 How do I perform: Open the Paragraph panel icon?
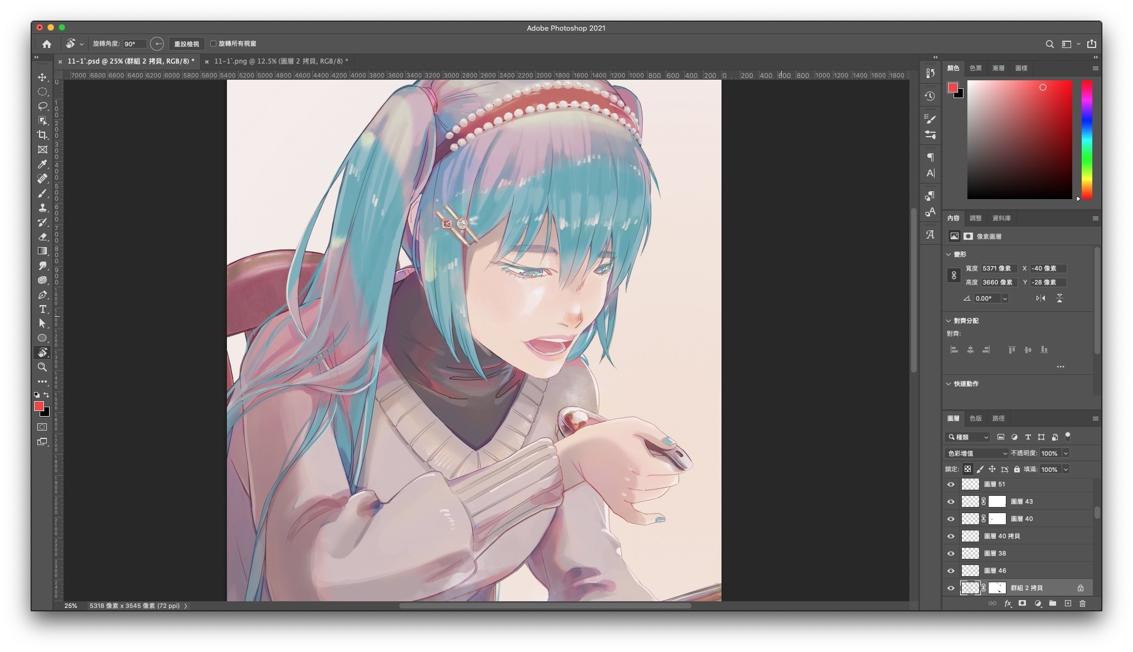(930, 157)
